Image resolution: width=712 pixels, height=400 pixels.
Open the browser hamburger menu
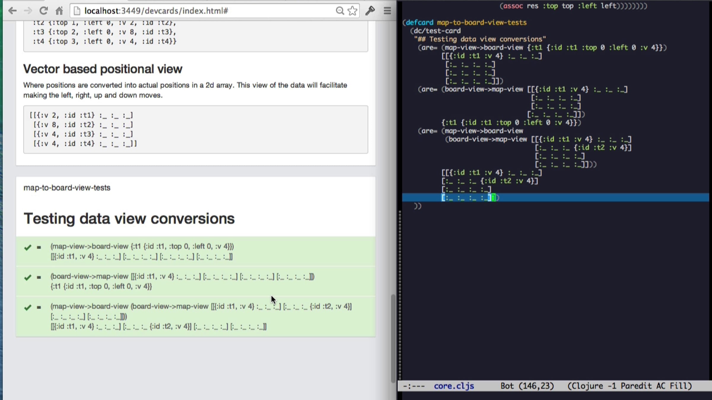click(387, 11)
